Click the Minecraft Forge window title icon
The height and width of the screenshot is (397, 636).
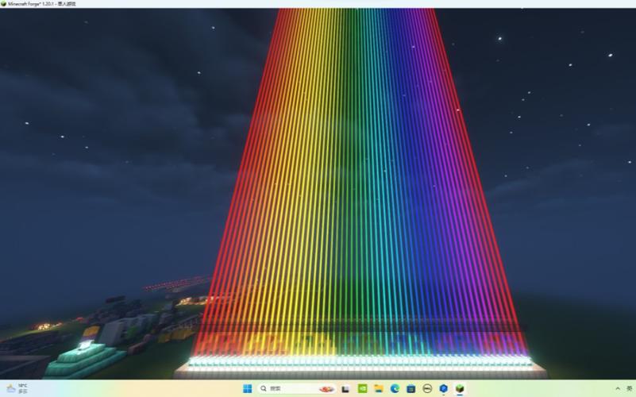4,4
